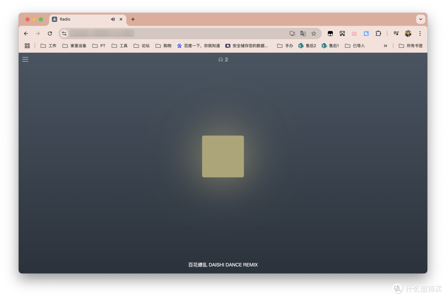The height and width of the screenshot is (298, 446).
Task: Open the 家里设备 bookmark folder
Action: tap(74, 46)
